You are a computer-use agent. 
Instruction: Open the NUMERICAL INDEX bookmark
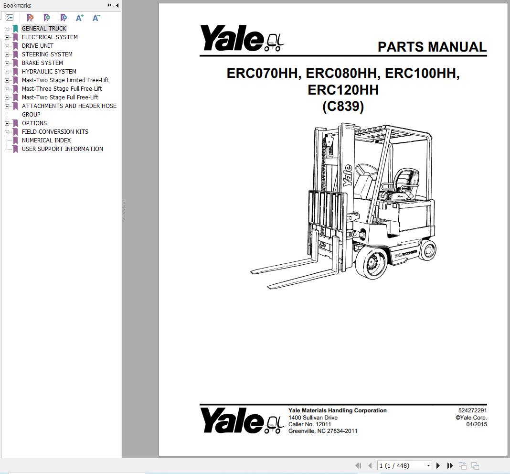45,140
